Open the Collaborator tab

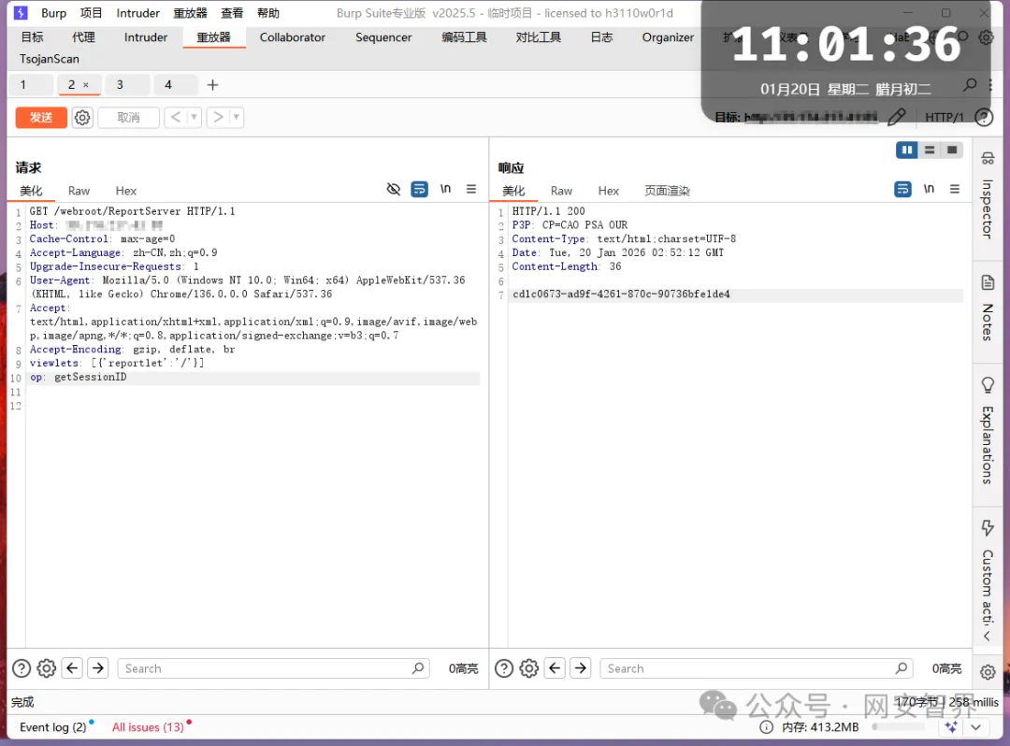(293, 37)
